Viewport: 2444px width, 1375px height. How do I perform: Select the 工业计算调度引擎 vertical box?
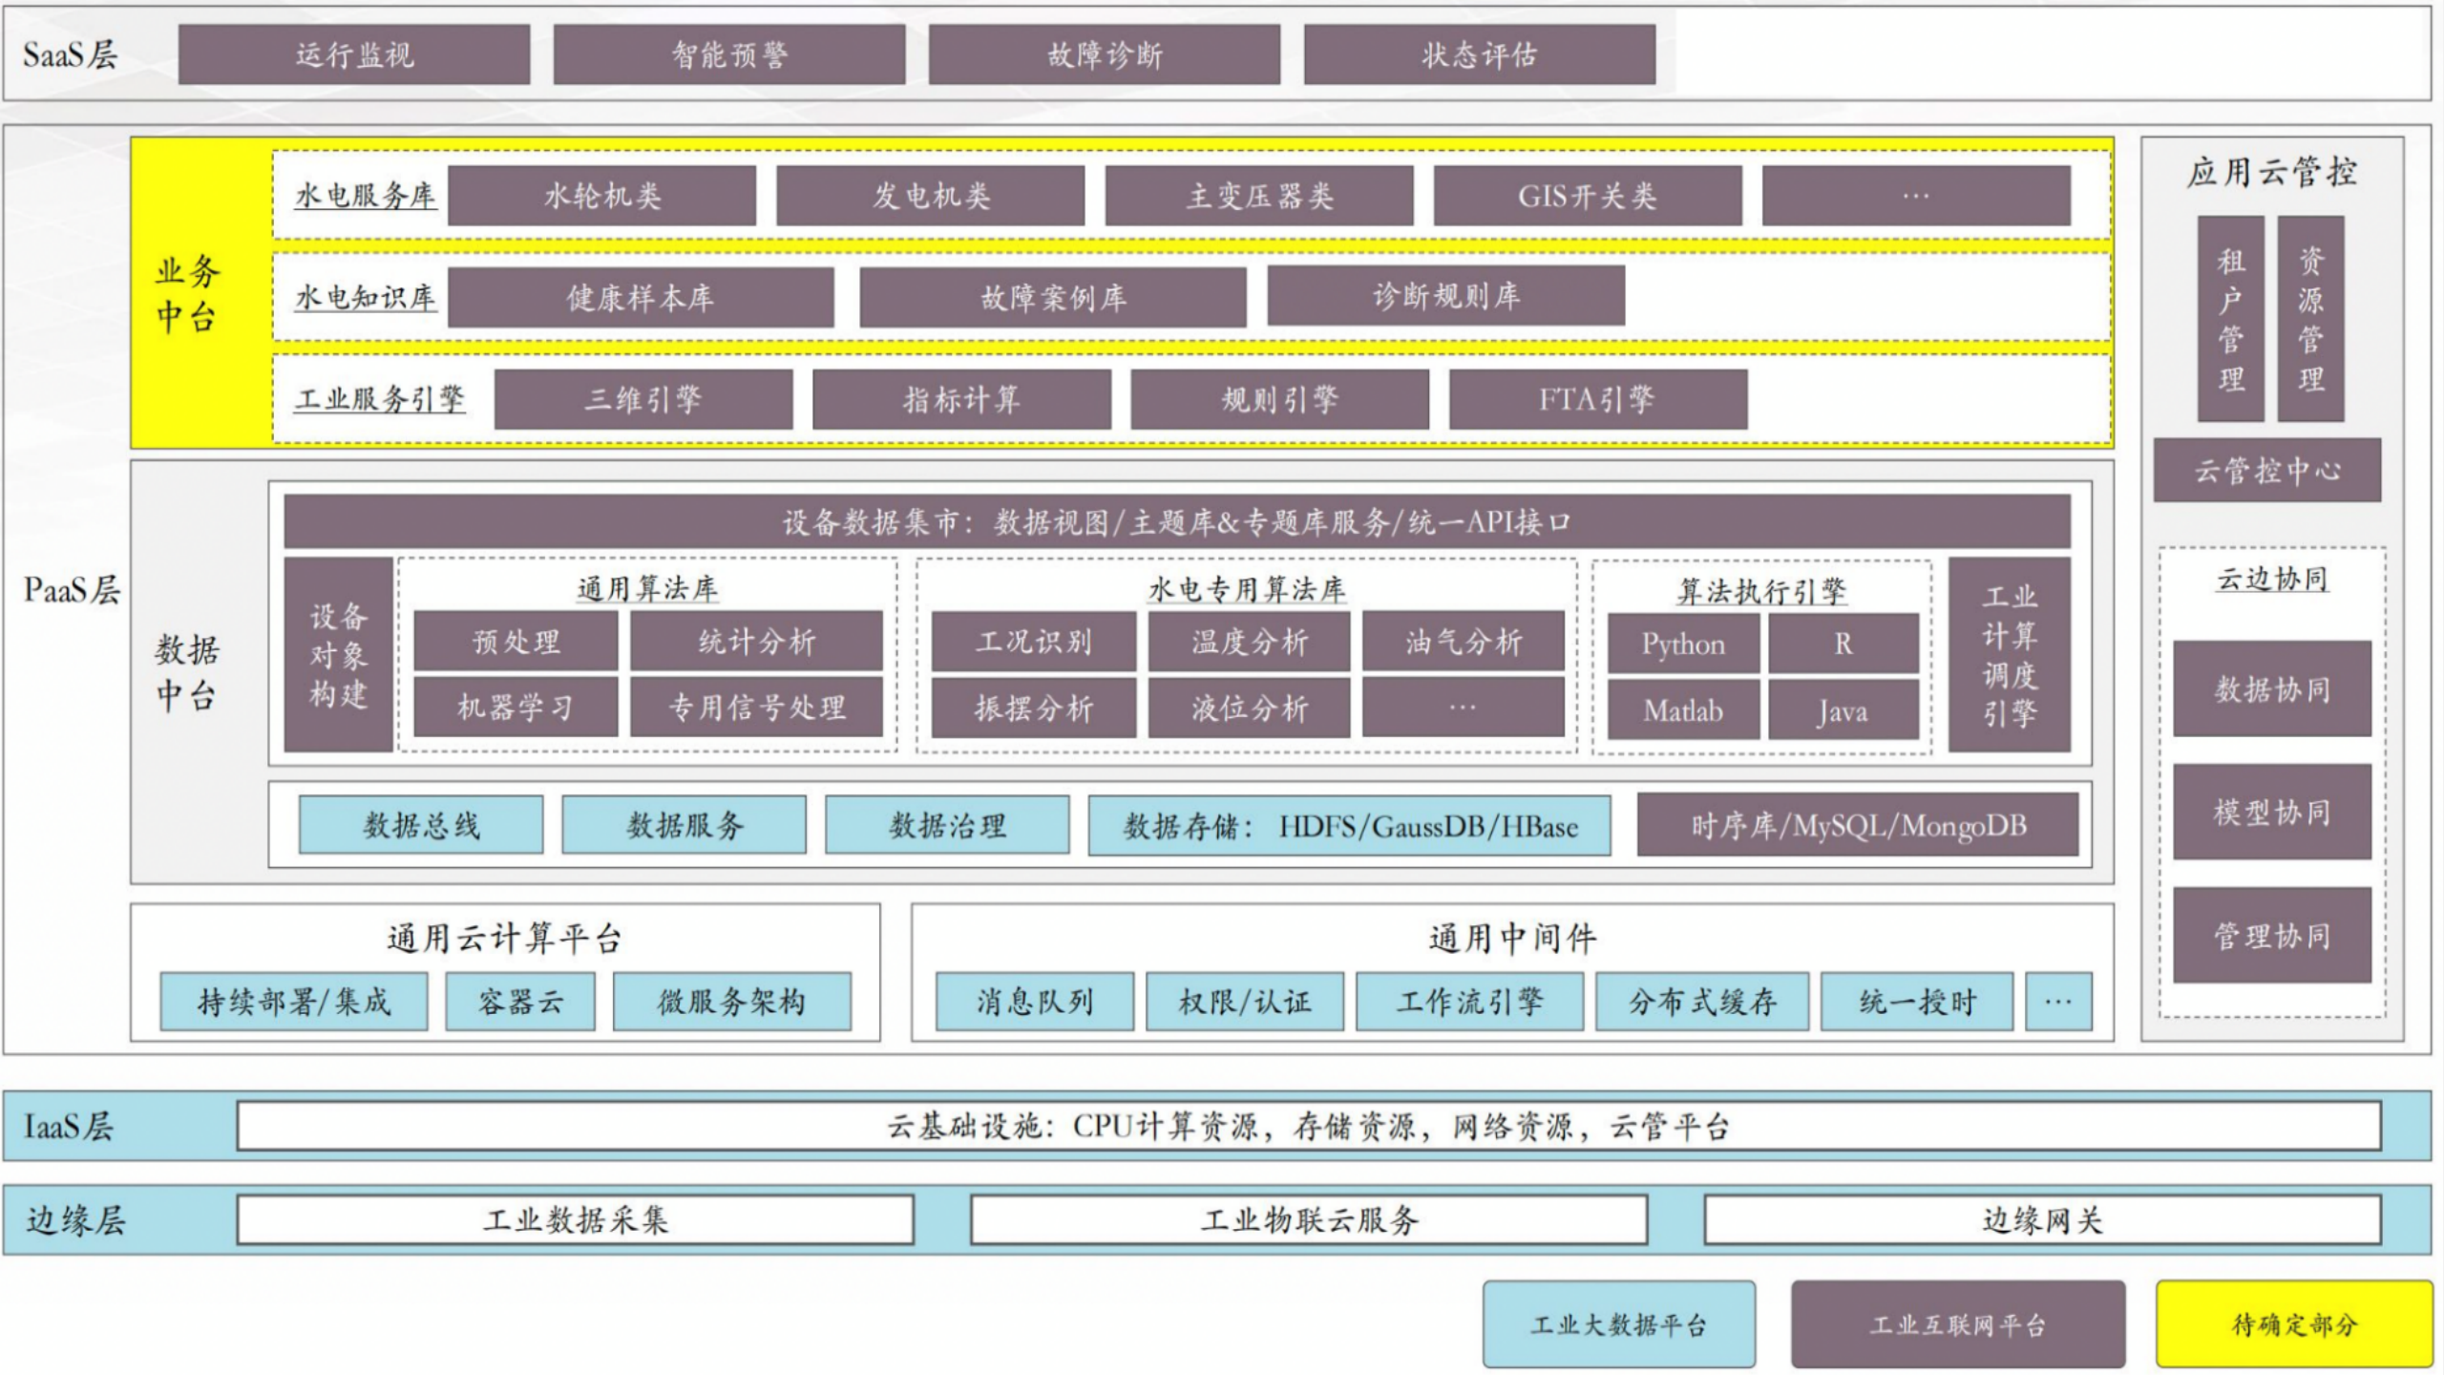pyautogui.click(x=2010, y=655)
